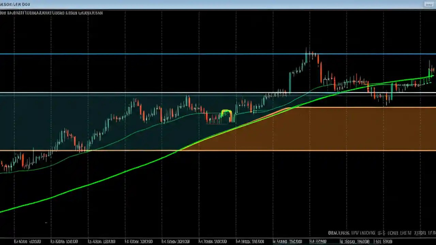Expand the chart title bar label

(15, 4)
